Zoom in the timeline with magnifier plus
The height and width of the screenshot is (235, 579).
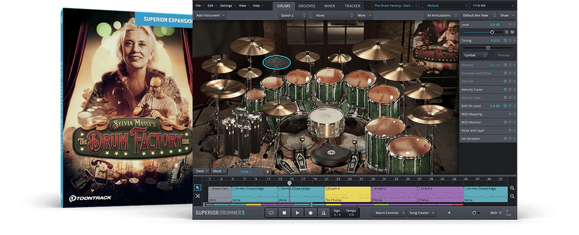click(512, 188)
